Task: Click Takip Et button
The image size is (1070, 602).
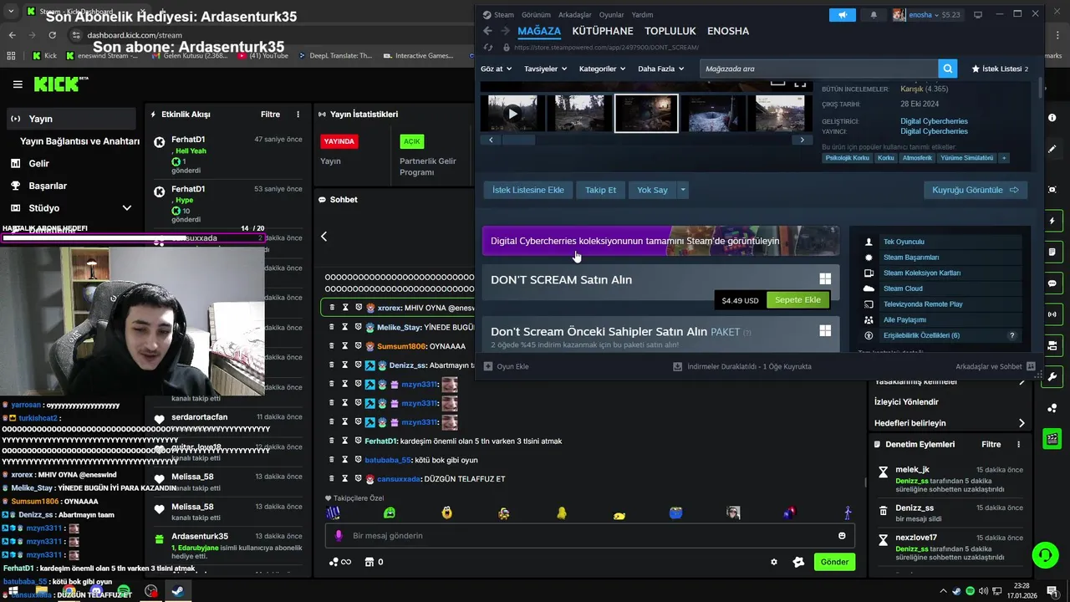Action: tap(600, 190)
